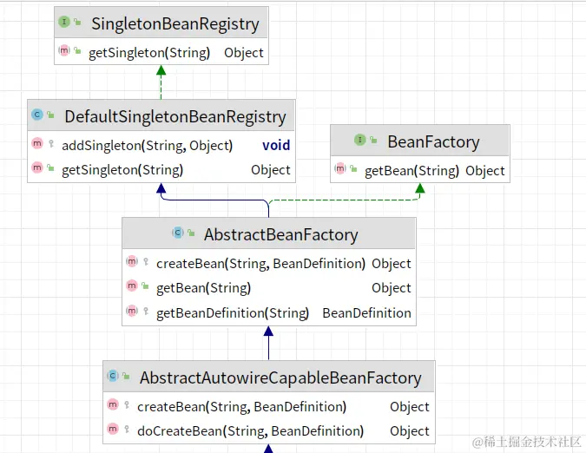The width and height of the screenshot is (586, 453).
Task: Click the class icon beside AbstractAutowireCapableBeanFactory
Action: tap(113, 375)
